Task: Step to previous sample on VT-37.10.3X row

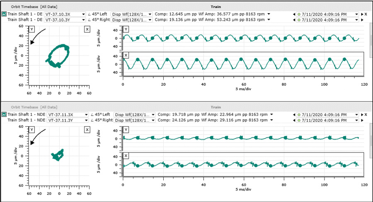Action: click(294, 14)
